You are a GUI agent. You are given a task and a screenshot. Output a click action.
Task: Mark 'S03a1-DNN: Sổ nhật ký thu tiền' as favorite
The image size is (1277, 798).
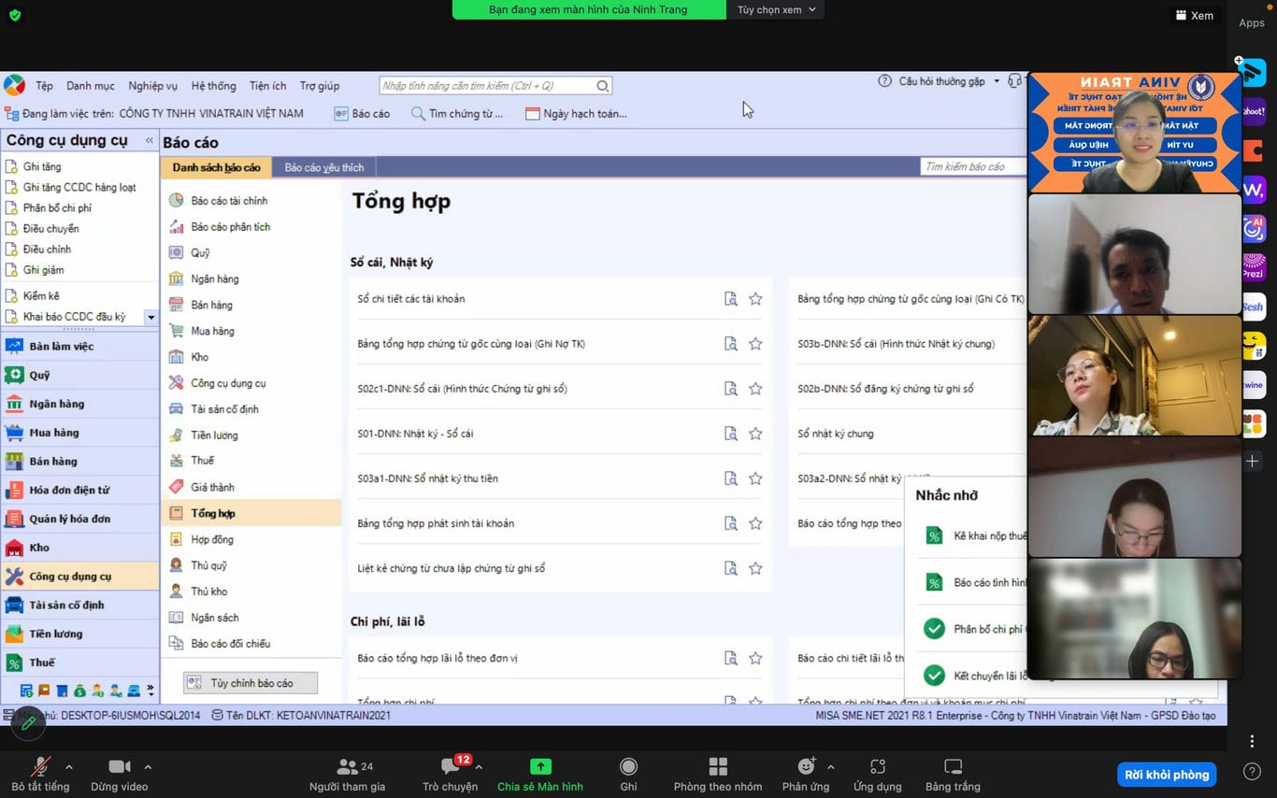[x=755, y=478]
